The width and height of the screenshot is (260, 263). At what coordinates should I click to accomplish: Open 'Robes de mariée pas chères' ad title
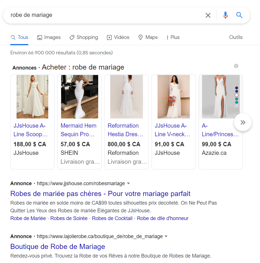(100, 193)
